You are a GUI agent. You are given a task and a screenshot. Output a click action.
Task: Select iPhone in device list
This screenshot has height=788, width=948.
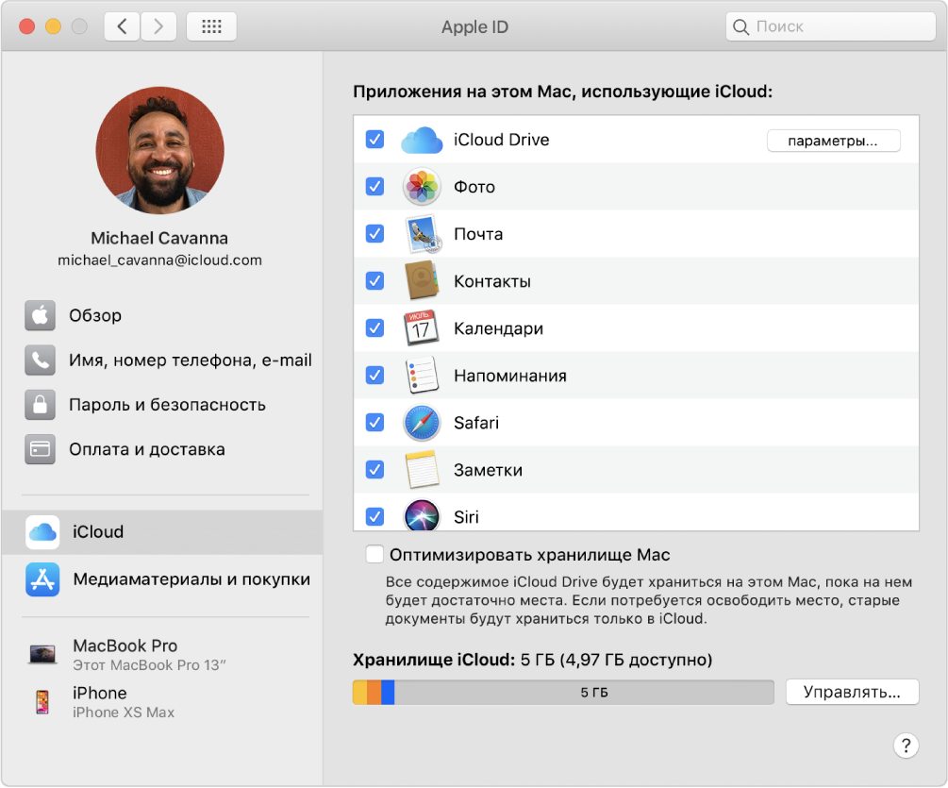pos(162,702)
